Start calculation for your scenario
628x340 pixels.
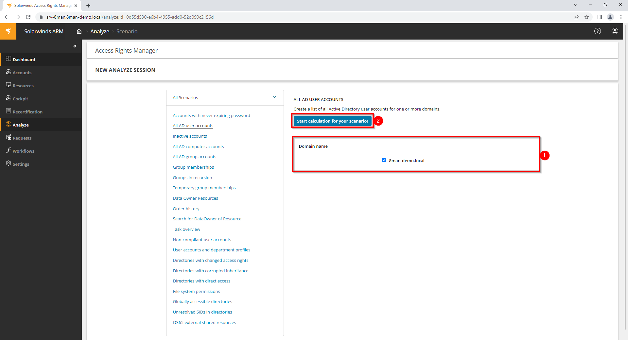click(x=332, y=121)
